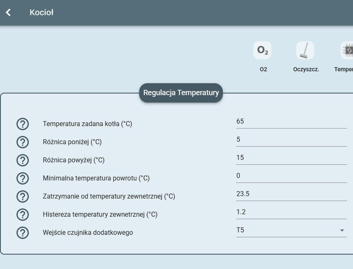Show help for Histereza temperatury zewnetrznej
Image resolution: width=353 pixels, height=269 pixels.
(x=22, y=214)
